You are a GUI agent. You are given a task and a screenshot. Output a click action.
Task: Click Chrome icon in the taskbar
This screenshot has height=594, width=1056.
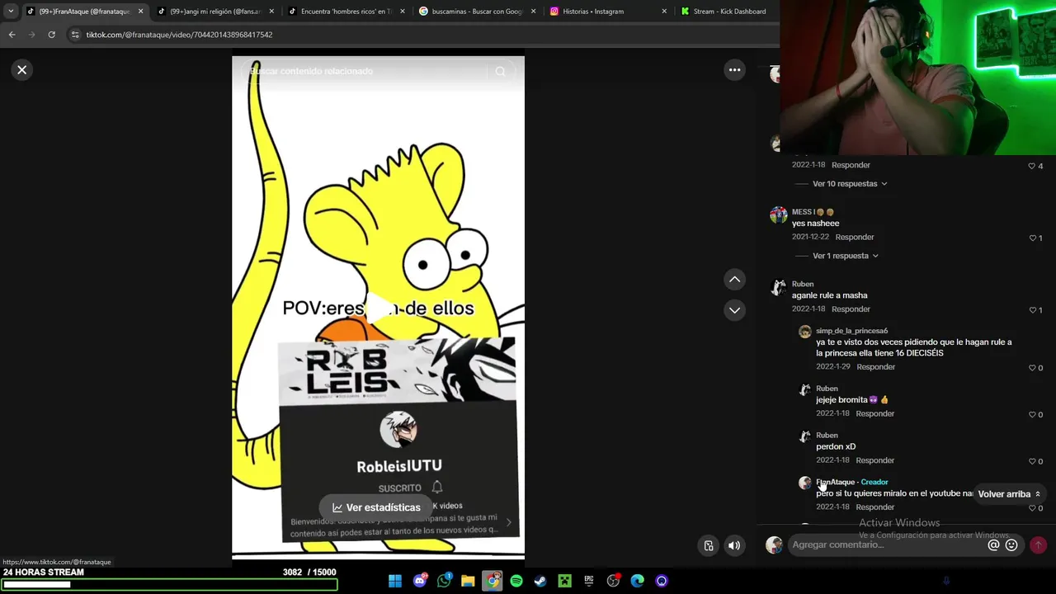[493, 581]
